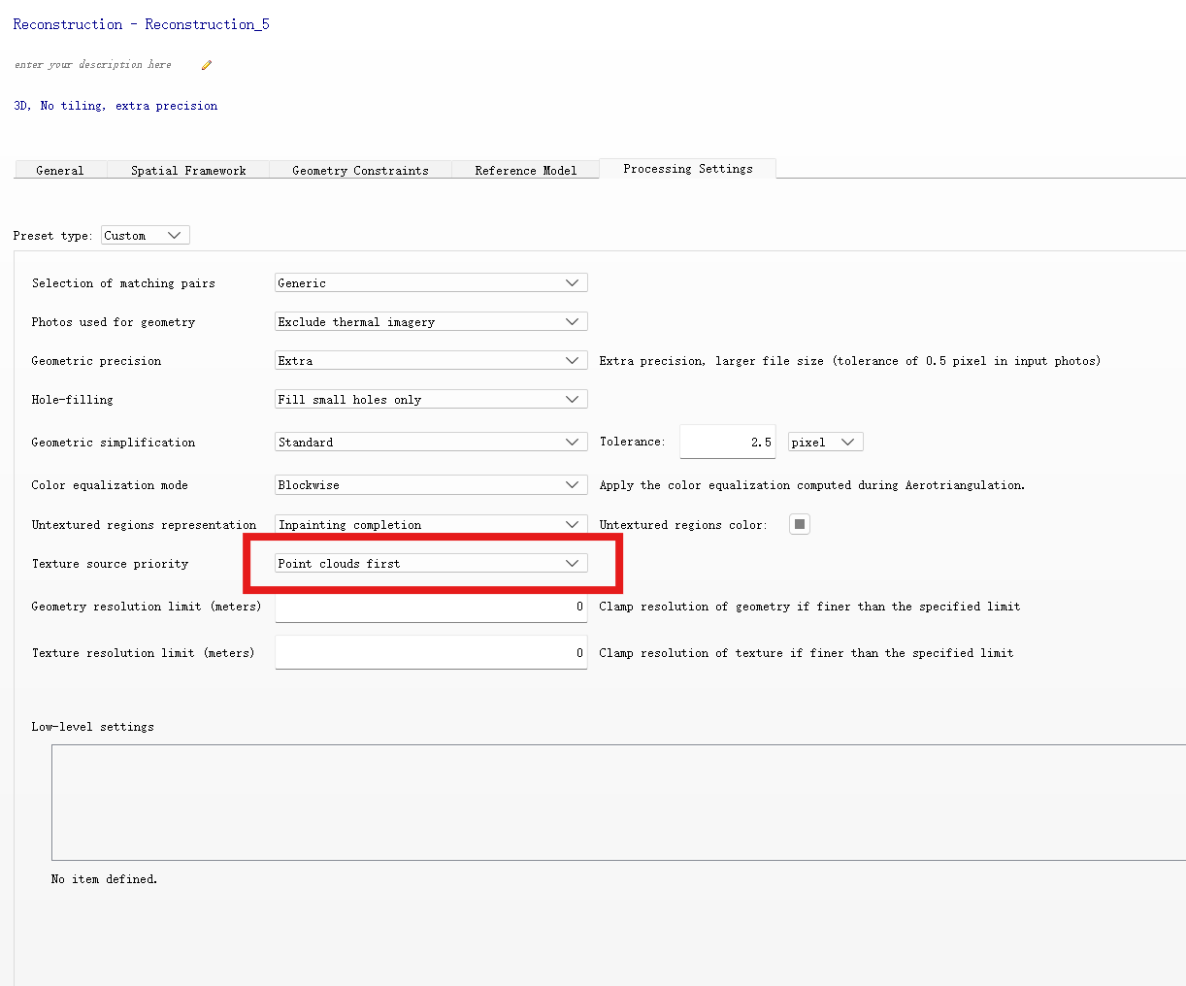Click the 'Clamp resolution of texture' description
This screenshot has width=1186, height=986.
807,653
